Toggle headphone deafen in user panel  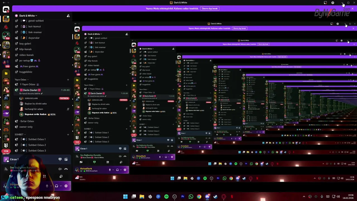pos(57,186)
